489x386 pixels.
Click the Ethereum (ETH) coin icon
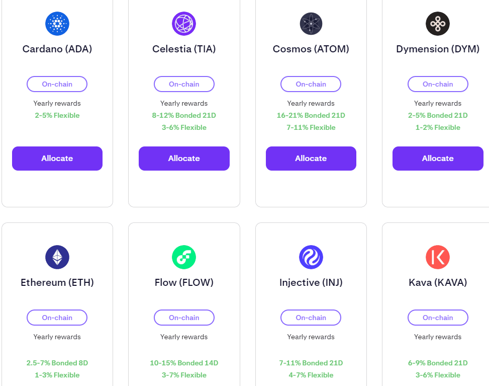(57, 257)
